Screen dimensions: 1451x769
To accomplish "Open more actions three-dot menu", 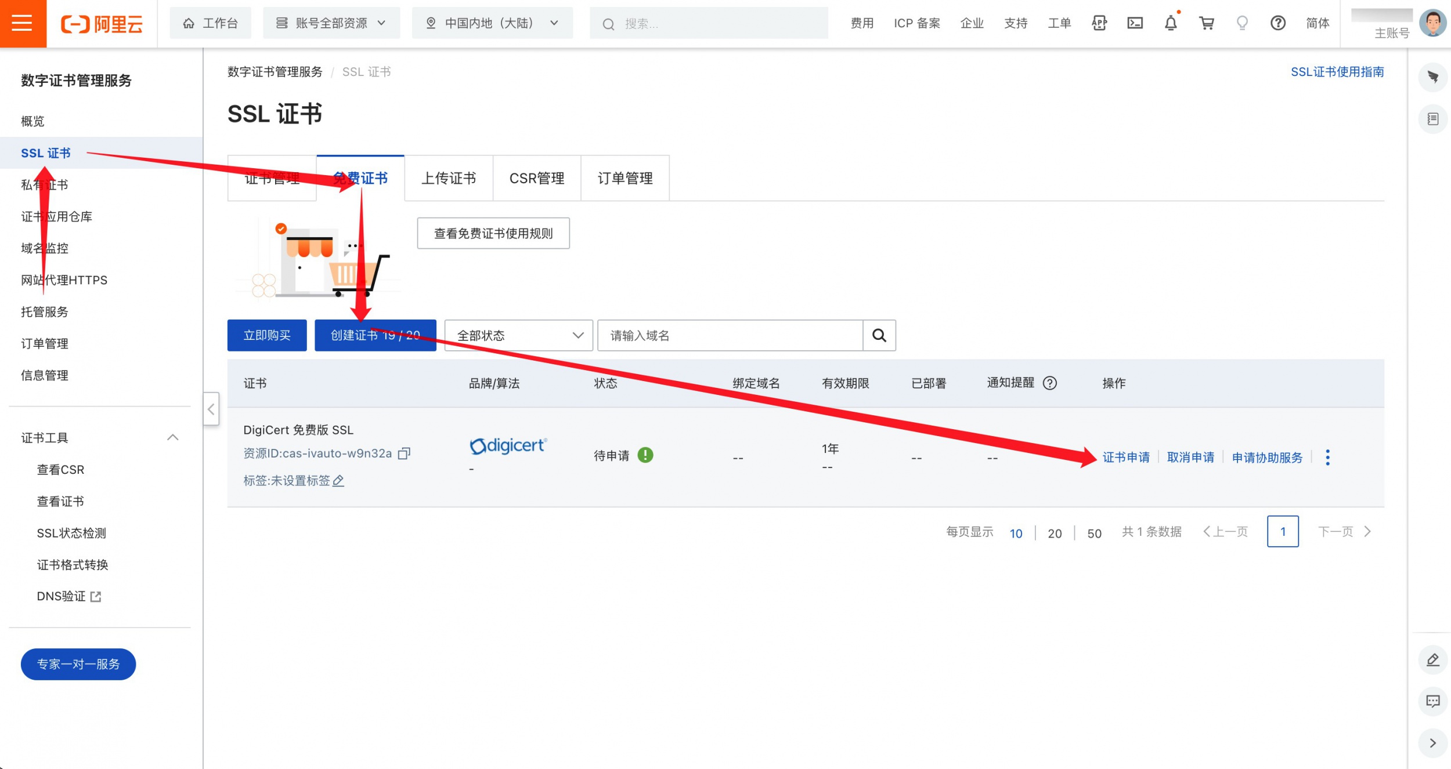I will click(x=1327, y=458).
